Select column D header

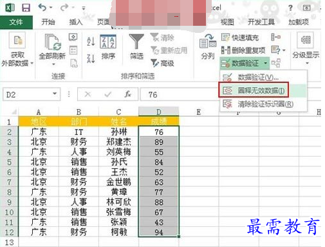click(x=159, y=112)
